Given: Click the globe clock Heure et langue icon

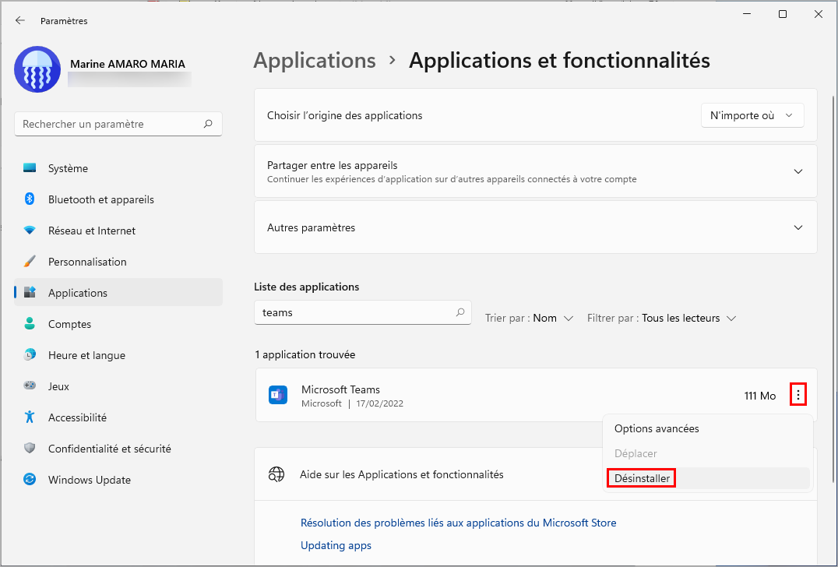Looking at the screenshot, I should click(x=30, y=354).
